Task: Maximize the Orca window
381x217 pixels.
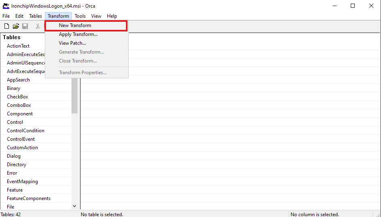Action: pos(353,6)
